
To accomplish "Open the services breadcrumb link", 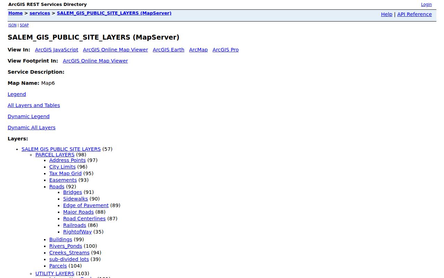I will [x=40, y=13].
